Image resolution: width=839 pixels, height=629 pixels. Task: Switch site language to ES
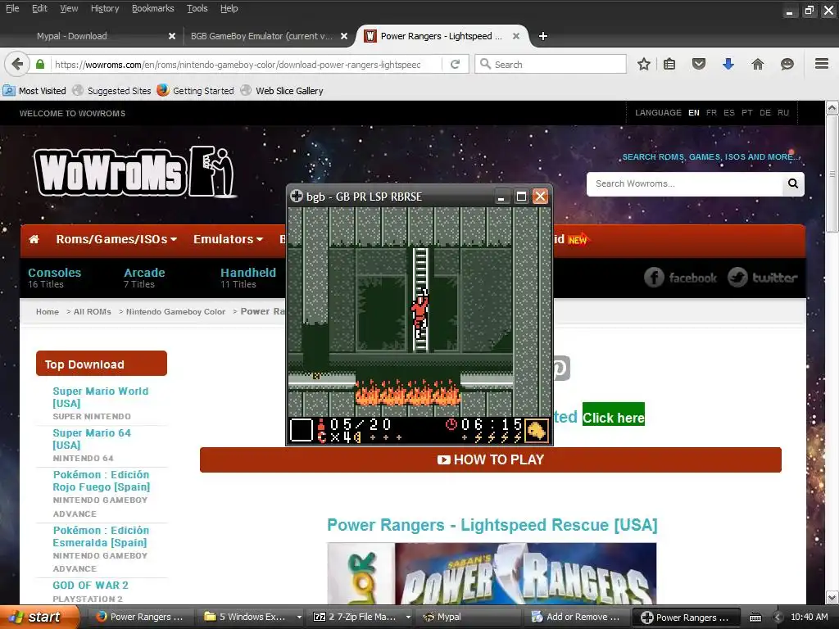click(x=728, y=113)
